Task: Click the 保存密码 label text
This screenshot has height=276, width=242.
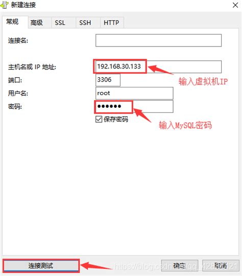Action: 116,119
